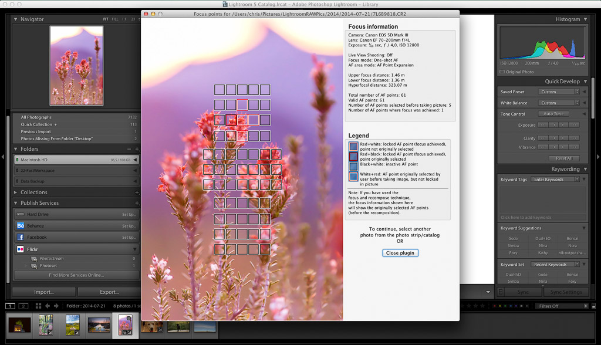Collapse the left panel with edge arrow
This screenshot has height=345, width=601.
tap(3, 157)
